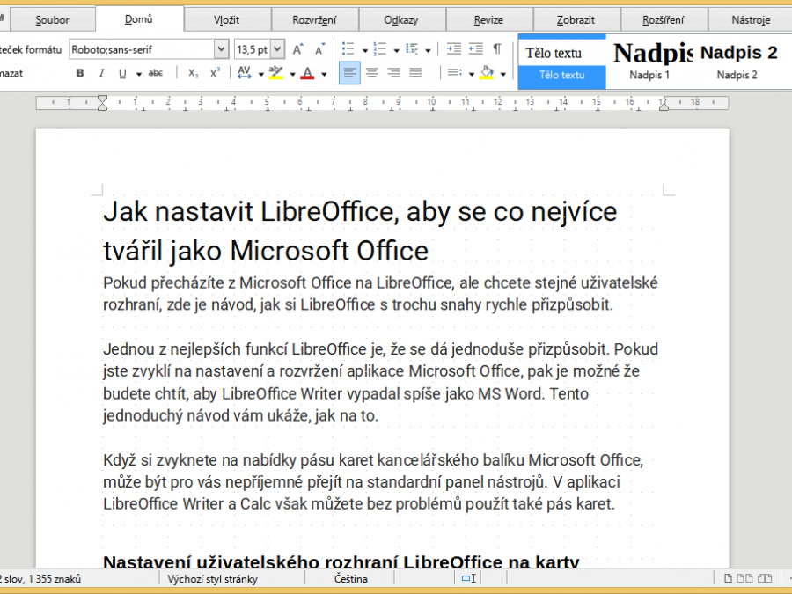Viewport: 792px width, 594px height.
Task: Click the font size field
Action: click(253, 49)
